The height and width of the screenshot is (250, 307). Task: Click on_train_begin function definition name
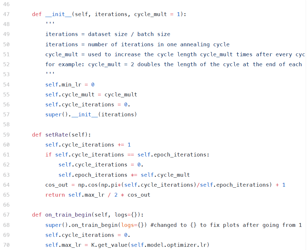(68, 215)
